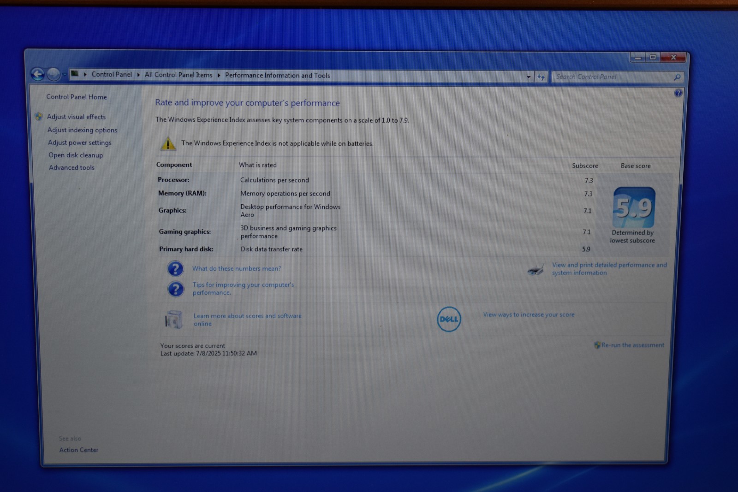
Task: Select the Gaming graphics: row label
Action: pos(185,231)
